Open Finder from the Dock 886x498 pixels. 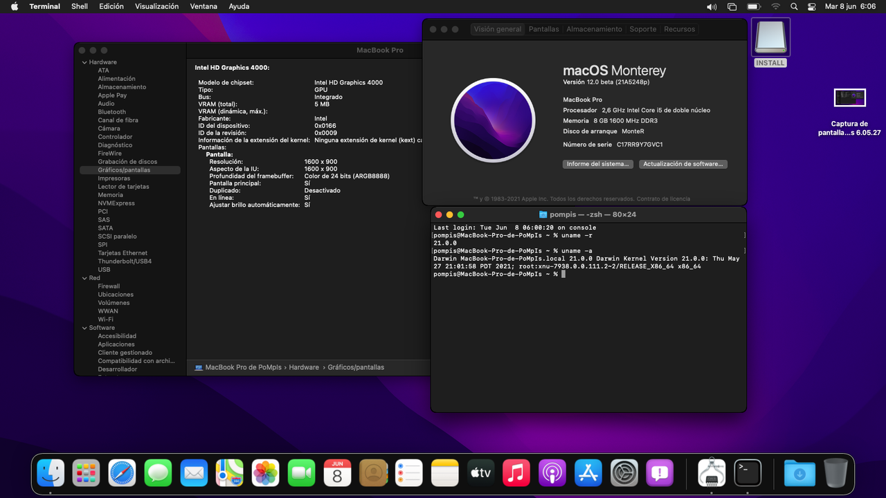coord(51,473)
